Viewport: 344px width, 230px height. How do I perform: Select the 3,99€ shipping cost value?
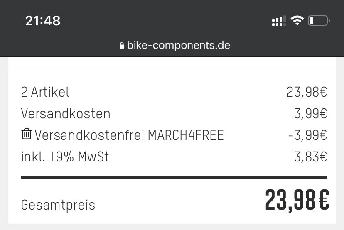tap(310, 113)
